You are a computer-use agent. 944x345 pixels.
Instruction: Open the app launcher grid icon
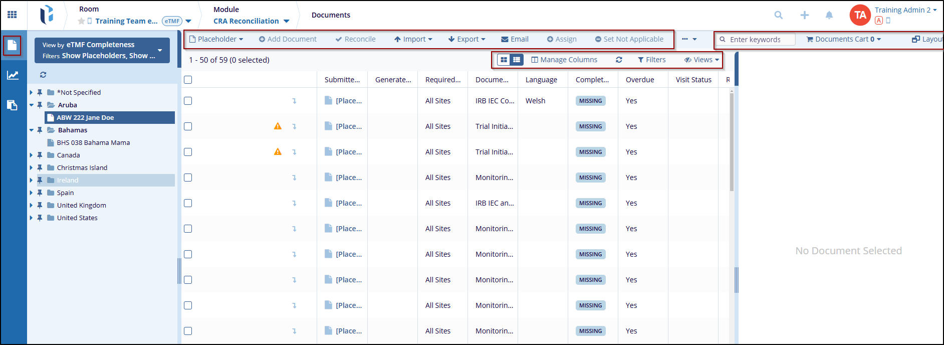(12, 15)
